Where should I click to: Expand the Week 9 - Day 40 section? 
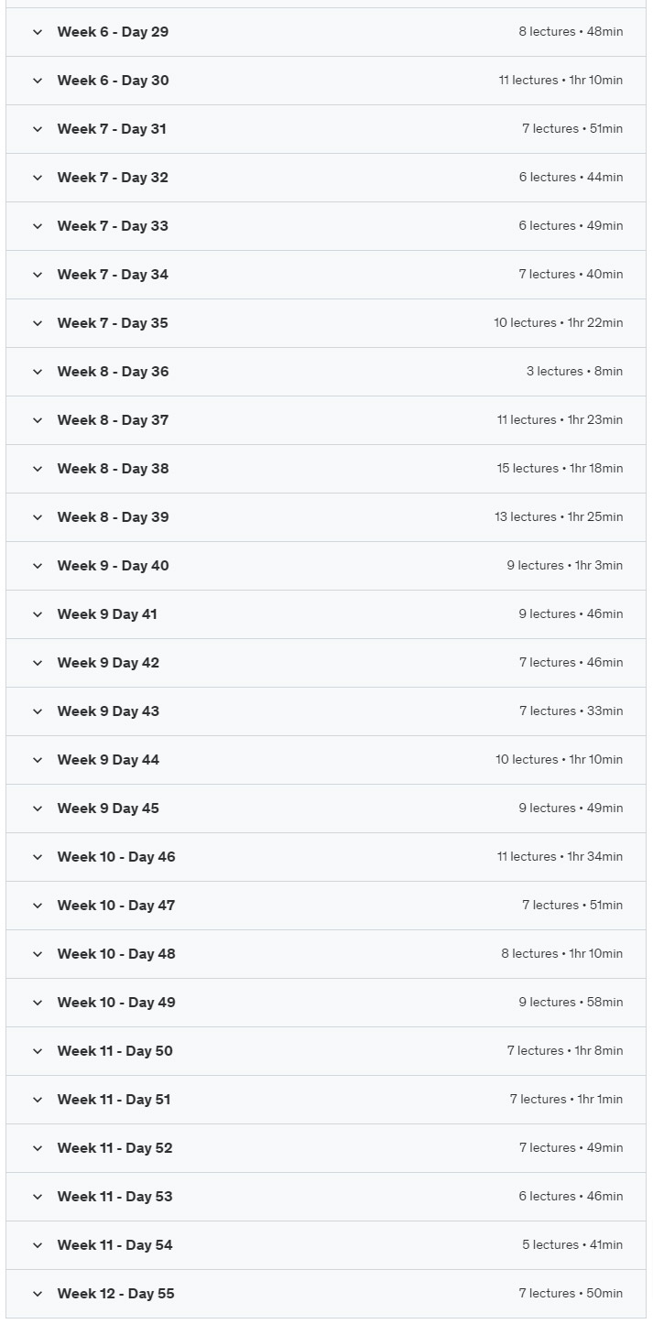[326, 566]
